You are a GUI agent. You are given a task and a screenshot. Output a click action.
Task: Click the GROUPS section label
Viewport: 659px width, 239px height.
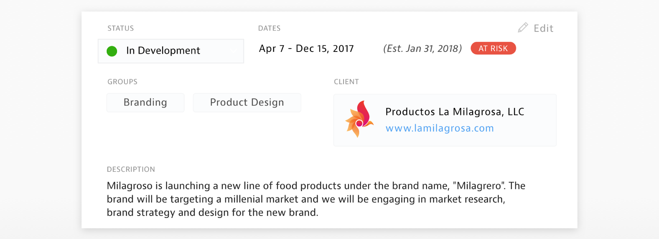[x=122, y=82]
